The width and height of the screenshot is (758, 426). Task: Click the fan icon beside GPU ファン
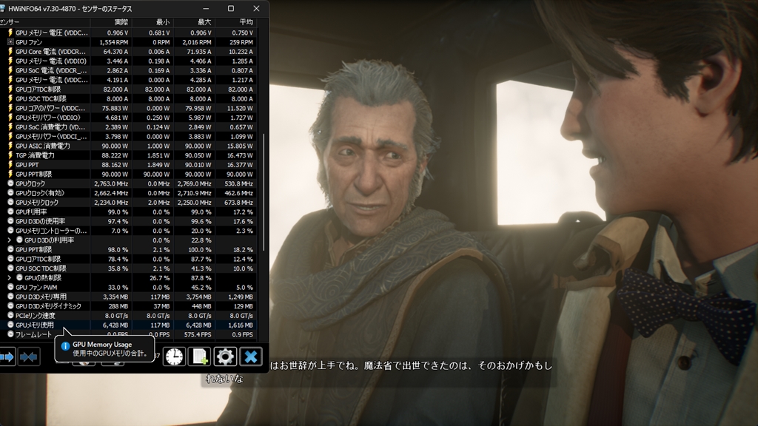10,42
